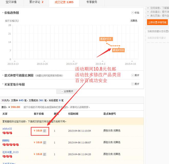169x164 pixels.
Task: Click the 促 promo badge in 聊聊哒's row
Action: pos(45,142)
